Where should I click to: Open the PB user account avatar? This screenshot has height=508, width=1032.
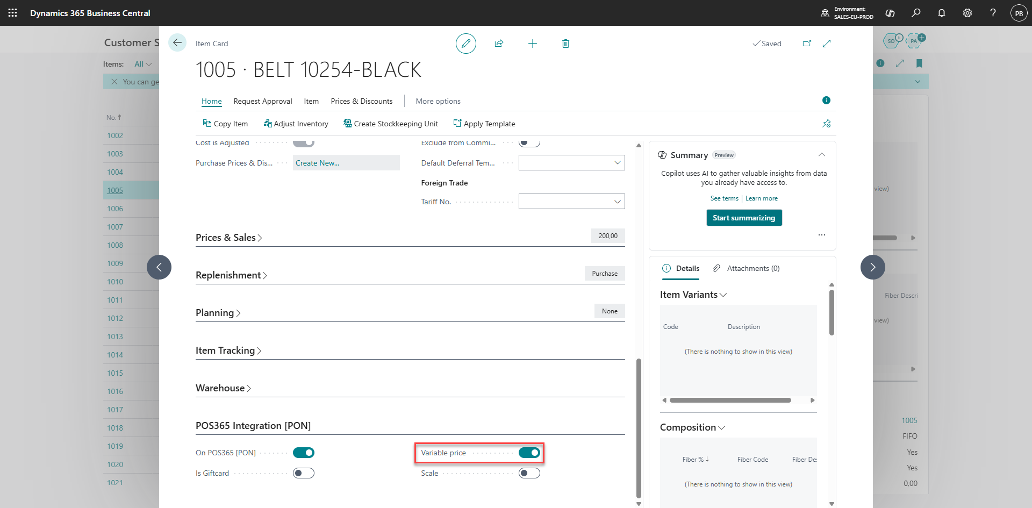click(x=1019, y=13)
